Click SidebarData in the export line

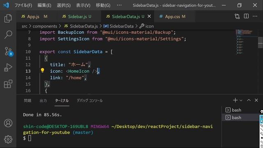point(88,52)
